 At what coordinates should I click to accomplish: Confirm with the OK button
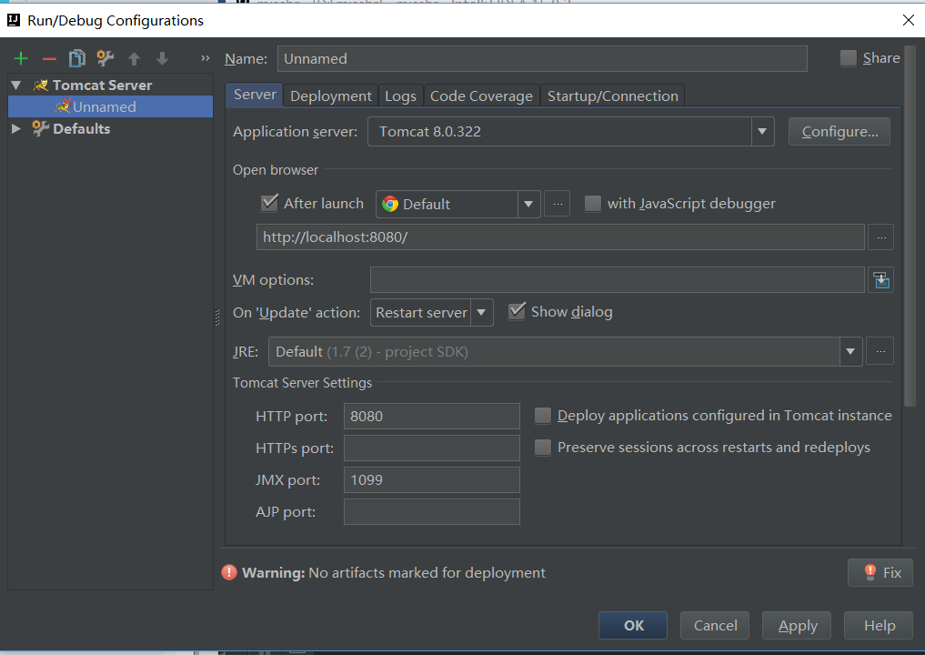click(633, 626)
